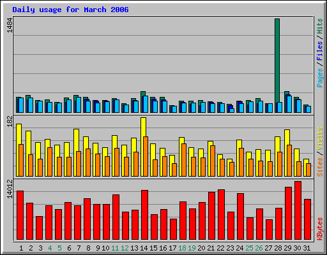The image size is (327, 255).
Task: Select the red KBytes bar for day 17
Action: (173, 229)
